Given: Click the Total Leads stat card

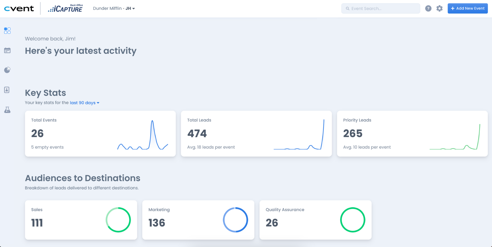Looking at the screenshot, I should (256, 133).
